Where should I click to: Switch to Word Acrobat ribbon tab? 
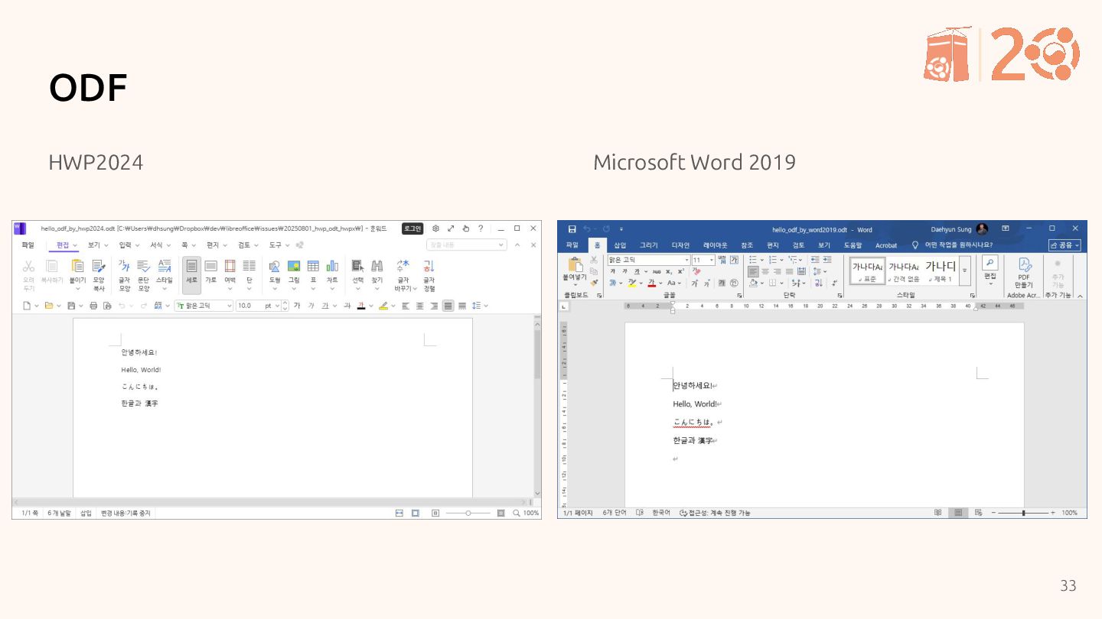[x=886, y=245]
